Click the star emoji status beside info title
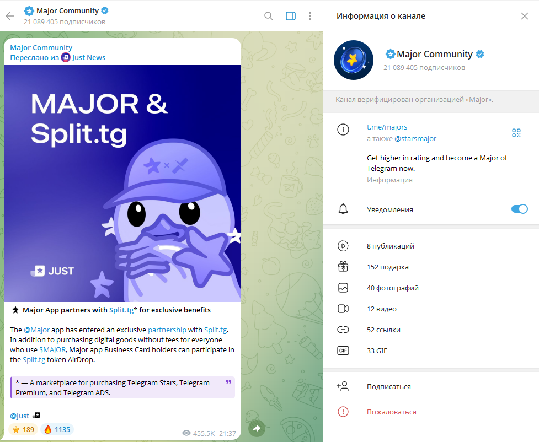Viewport: 539px width, 442px height. click(x=390, y=54)
